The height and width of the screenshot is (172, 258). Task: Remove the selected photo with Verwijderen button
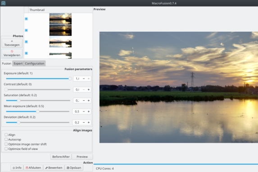(x=12, y=53)
